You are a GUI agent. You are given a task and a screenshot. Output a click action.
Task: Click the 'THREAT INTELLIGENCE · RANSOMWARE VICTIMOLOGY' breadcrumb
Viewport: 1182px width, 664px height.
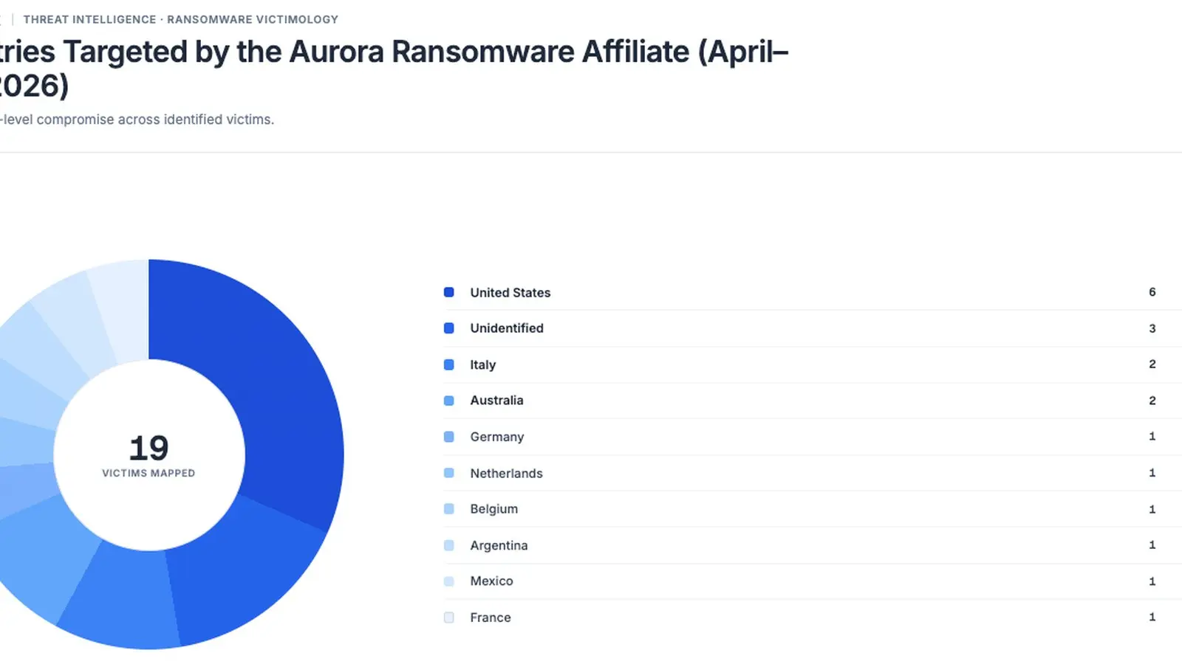180,19
